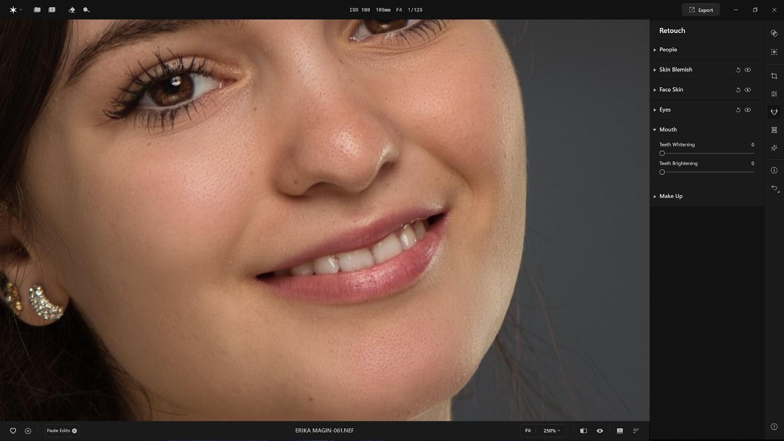The image size is (784, 441).
Task: Toggle the before/after compare view icon
Action: [584, 431]
